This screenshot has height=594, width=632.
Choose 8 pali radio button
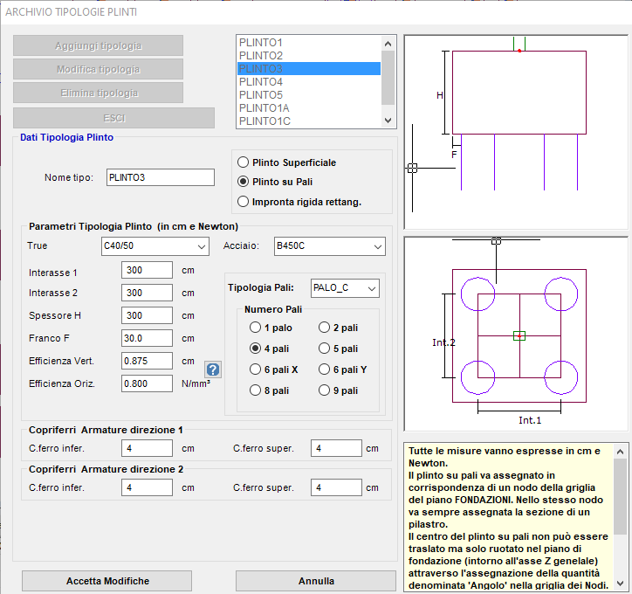coord(269,390)
